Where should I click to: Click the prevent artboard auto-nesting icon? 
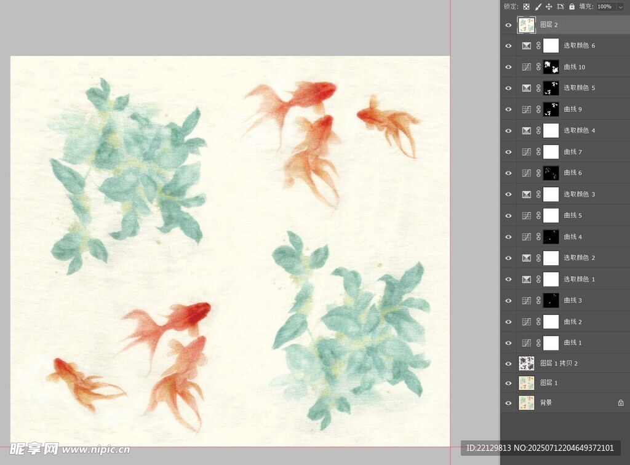coord(560,6)
